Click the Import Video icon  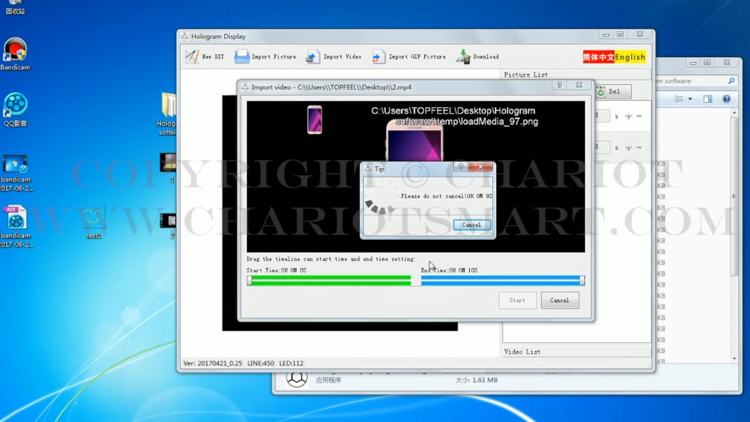click(313, 57)
